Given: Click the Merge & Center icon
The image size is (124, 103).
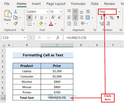Looking at the screenshot, I should 88,18.
